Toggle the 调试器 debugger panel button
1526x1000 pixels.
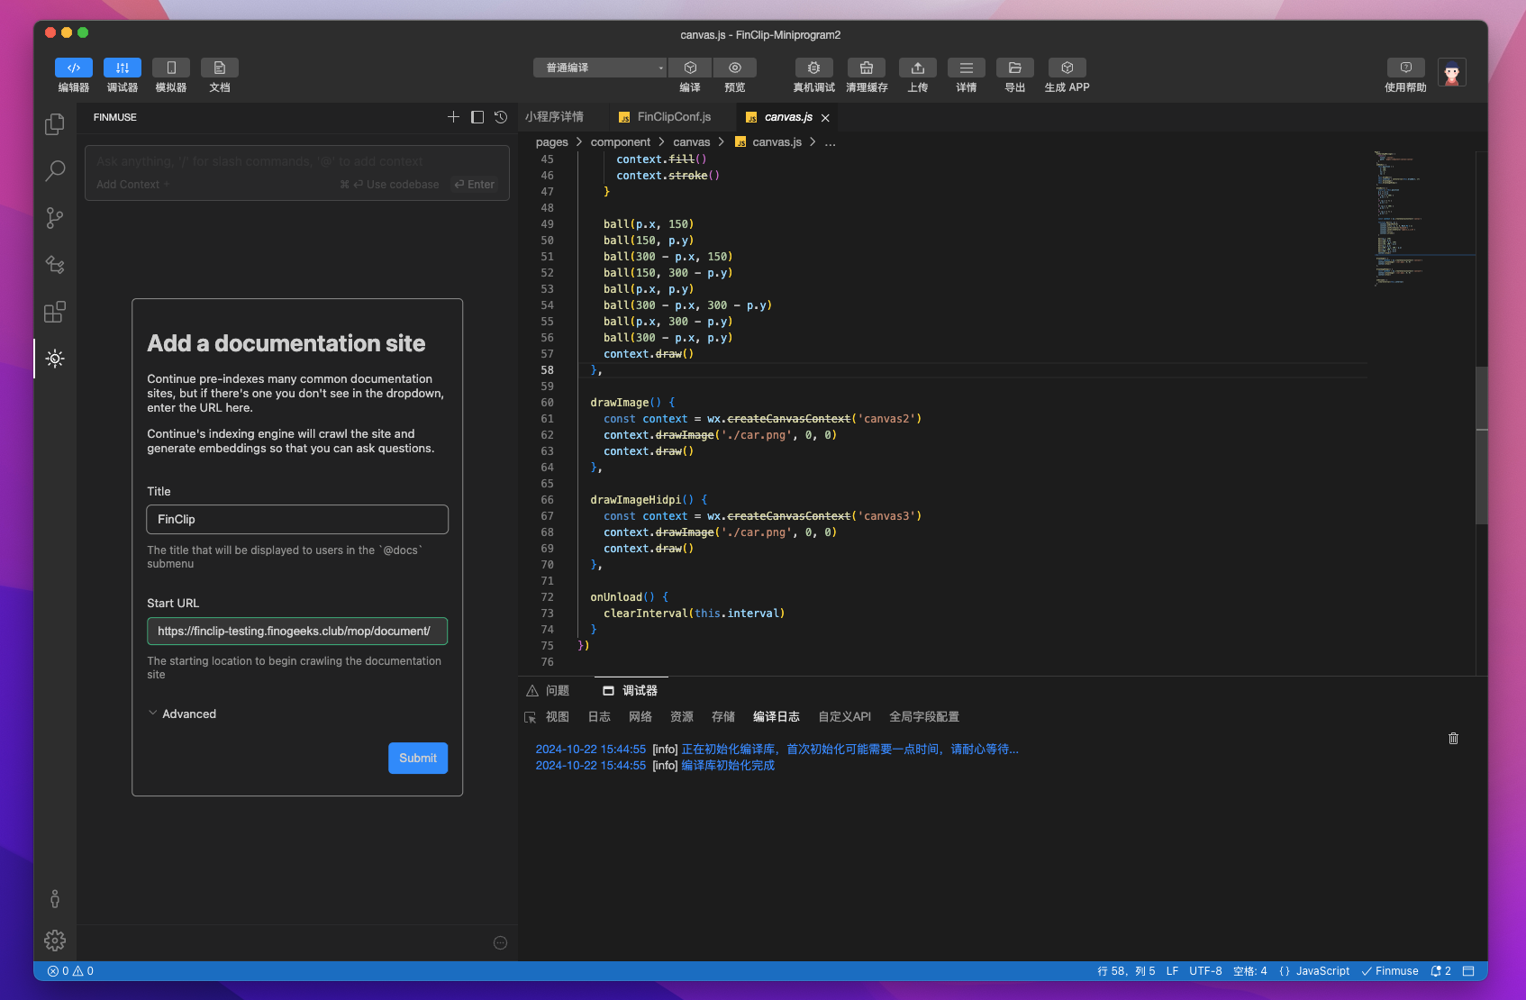[x=123, y=68]
